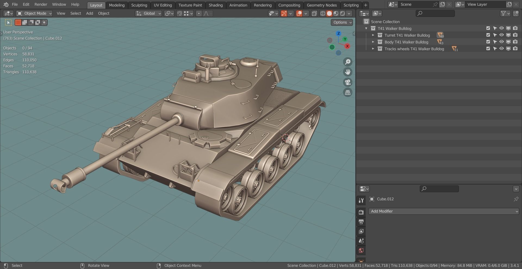Open the Options dropdown in viewport
Viewport: 522px width, 269px height.
coord(342,22)
